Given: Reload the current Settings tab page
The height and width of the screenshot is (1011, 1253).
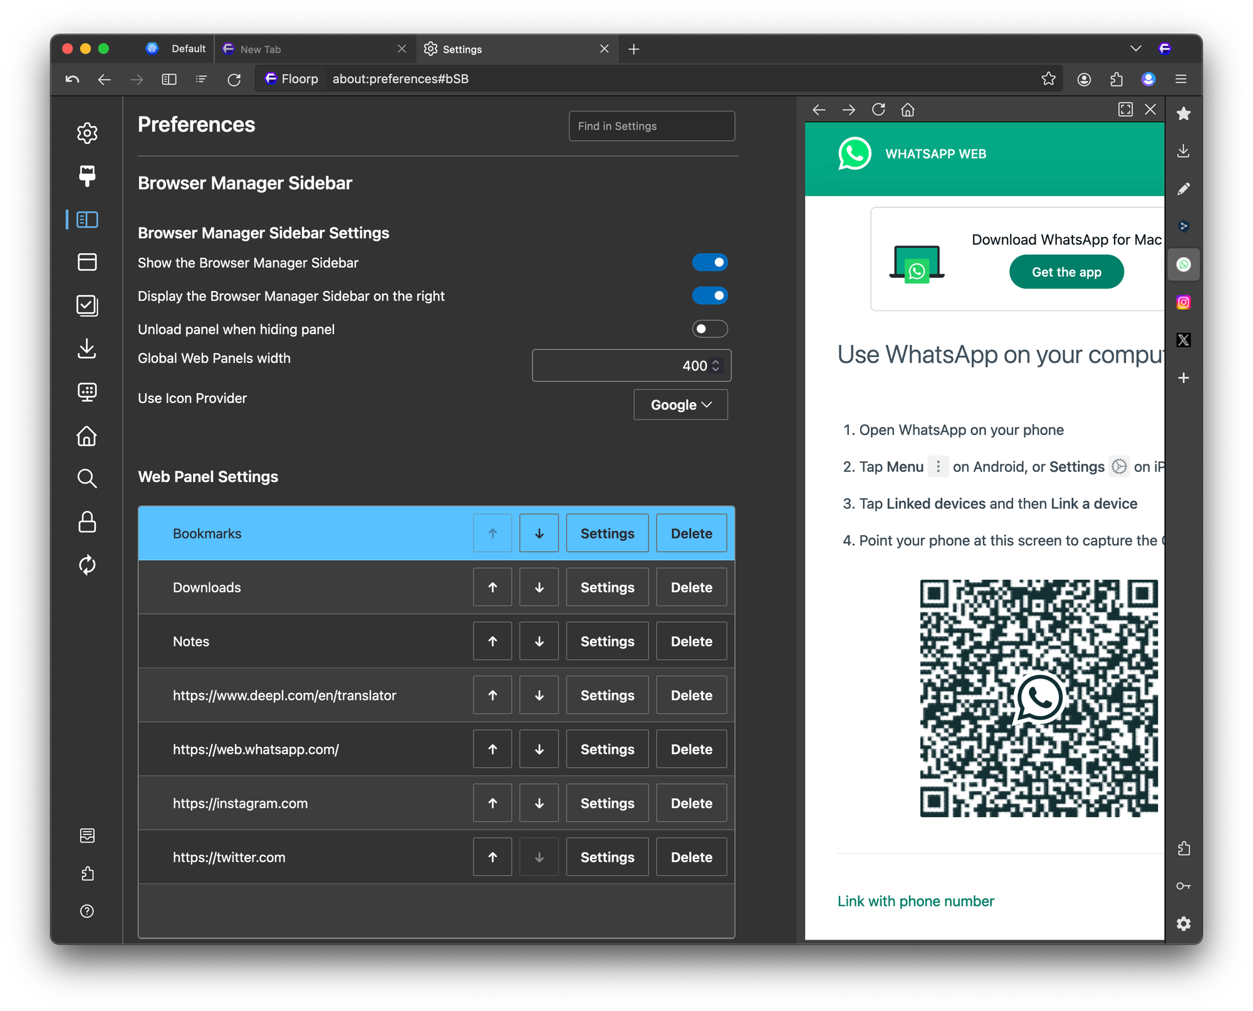Looking at the screenshot, I should pyautogui.click(x=234, y=79).
